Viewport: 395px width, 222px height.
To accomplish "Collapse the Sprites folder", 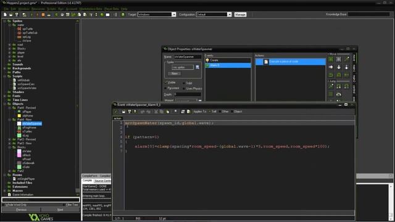I will coord(4,21).
